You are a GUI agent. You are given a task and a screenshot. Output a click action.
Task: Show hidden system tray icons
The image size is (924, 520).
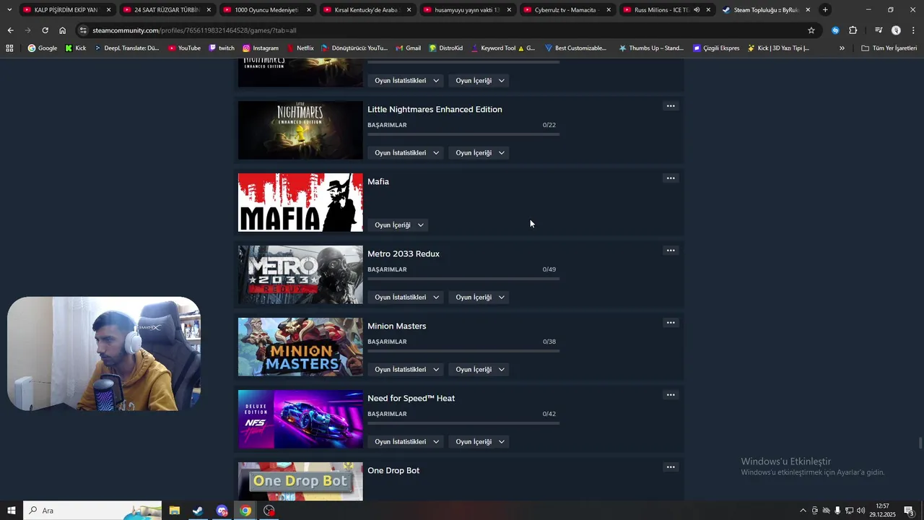pyautogui.click(x=803, y=511)
